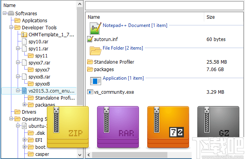Click the spyxx7.rar file icon
245x159 pixels.
24,63
